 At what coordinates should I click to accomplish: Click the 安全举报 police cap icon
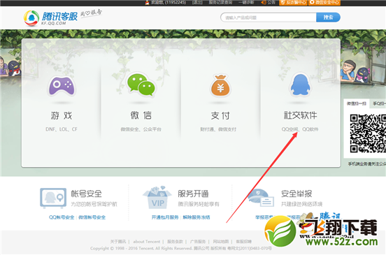coord(261,198)
